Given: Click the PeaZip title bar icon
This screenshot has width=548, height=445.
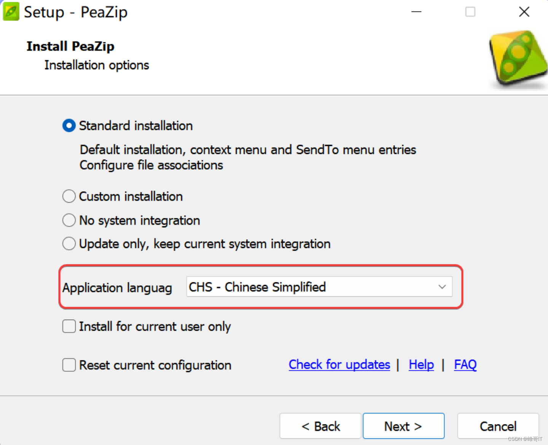Looking at the screenshot, I should [11, 11].
